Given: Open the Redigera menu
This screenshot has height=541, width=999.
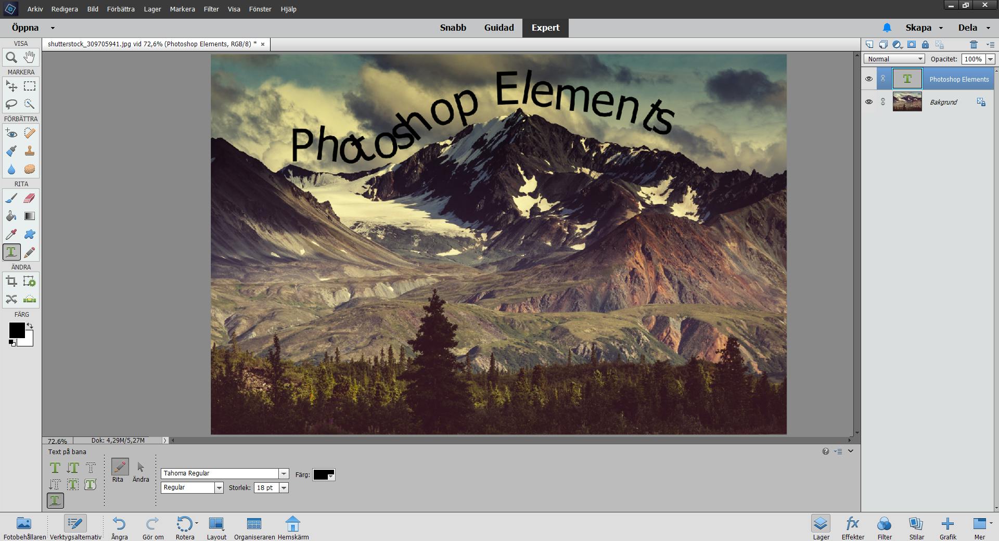Looking at the screenshot, I should click(65, 9).
